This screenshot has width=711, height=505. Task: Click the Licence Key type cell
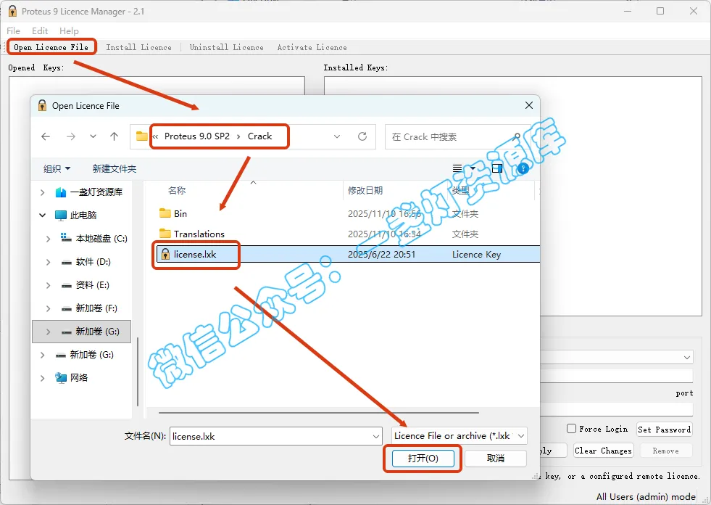[476, 255]
